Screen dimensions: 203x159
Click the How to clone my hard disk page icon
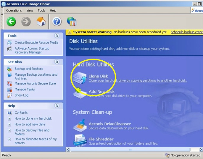click(x=9, y=119)
